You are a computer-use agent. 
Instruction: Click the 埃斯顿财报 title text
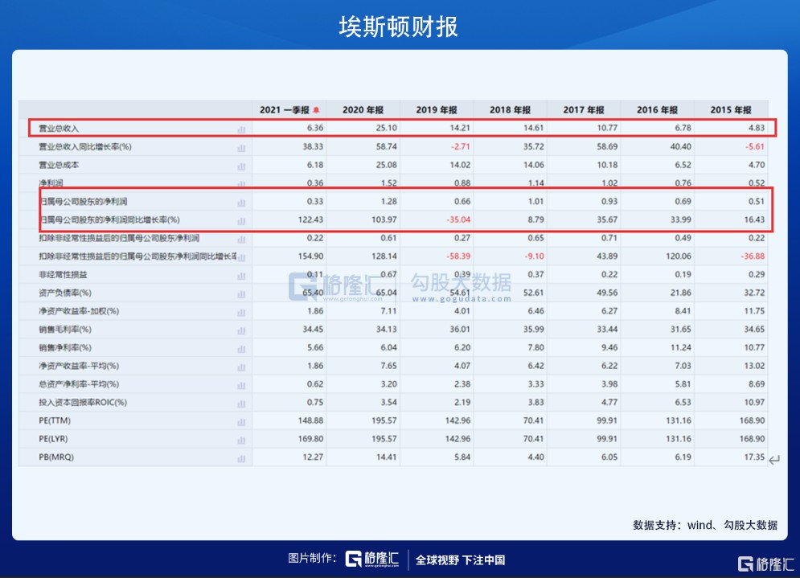(x=399, y=27)
